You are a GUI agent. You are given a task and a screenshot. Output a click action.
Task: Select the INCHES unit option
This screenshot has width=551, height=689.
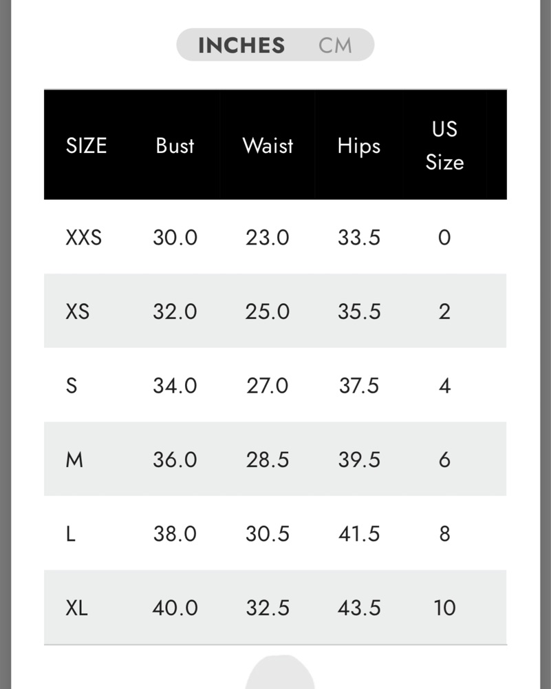click(241, 45)
